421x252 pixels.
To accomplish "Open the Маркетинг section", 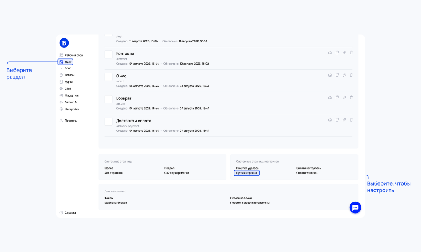I will (69, 95).
